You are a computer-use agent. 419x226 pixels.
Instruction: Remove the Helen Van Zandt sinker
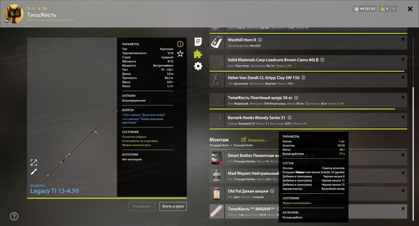[x=403, y=77]
